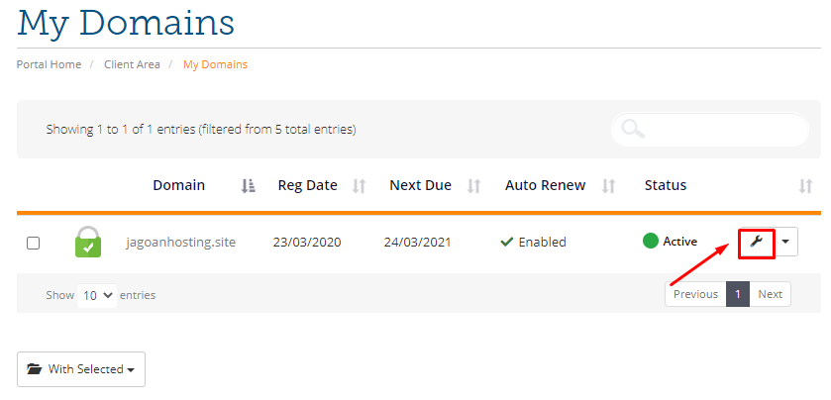This screenshot has height=400, width=831.
Task: Sort by Domain column sort icon
Action: (248, 185)
